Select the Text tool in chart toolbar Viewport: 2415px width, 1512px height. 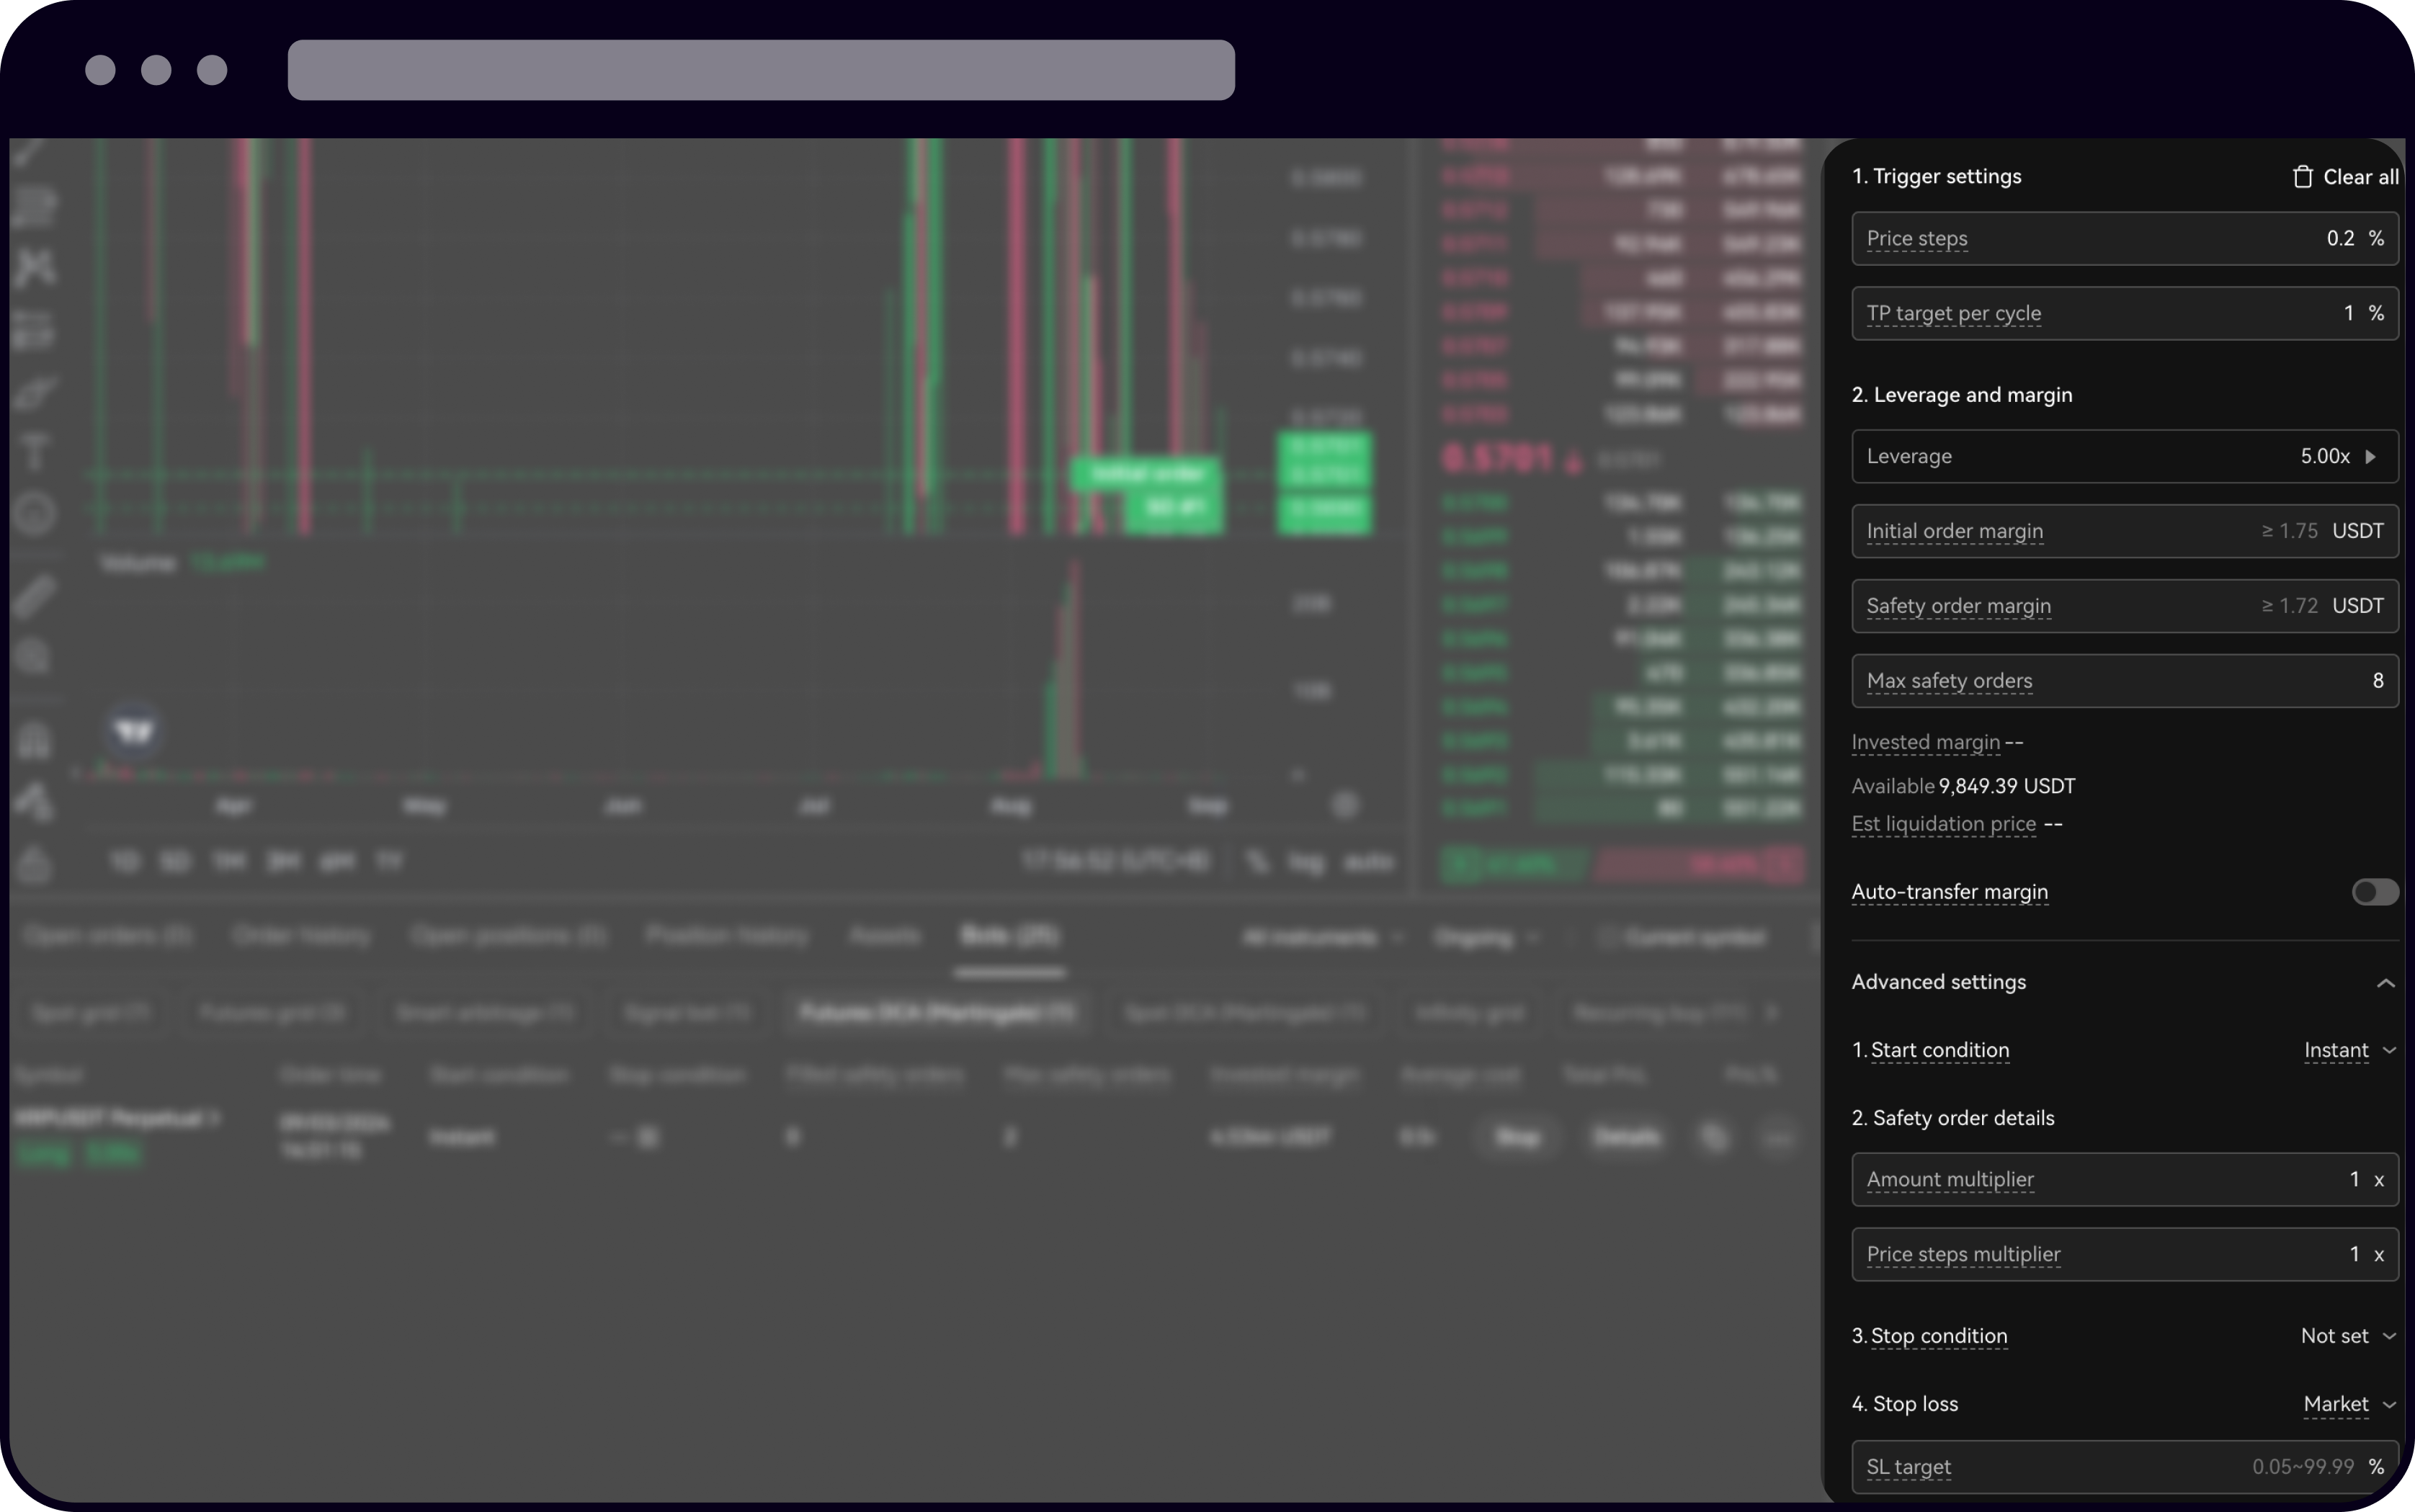(35, 453)
